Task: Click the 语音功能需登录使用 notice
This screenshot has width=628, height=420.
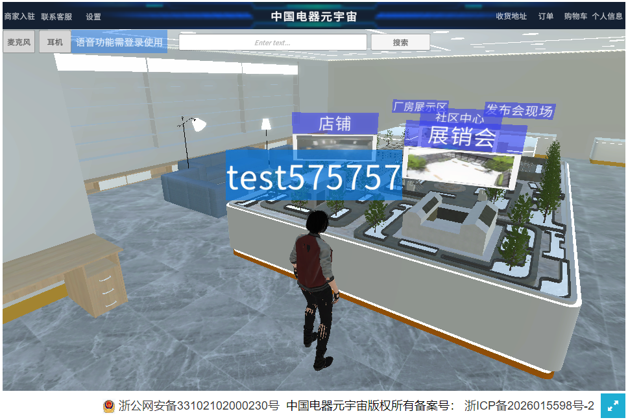Action: [119, 42]
